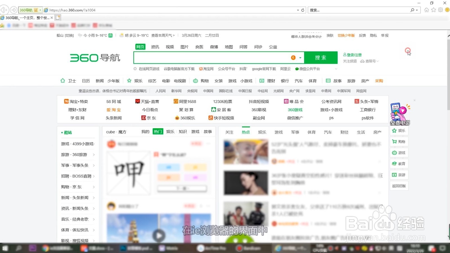Click 切换少年版 link
450x253 pixels.
(346, 35)
